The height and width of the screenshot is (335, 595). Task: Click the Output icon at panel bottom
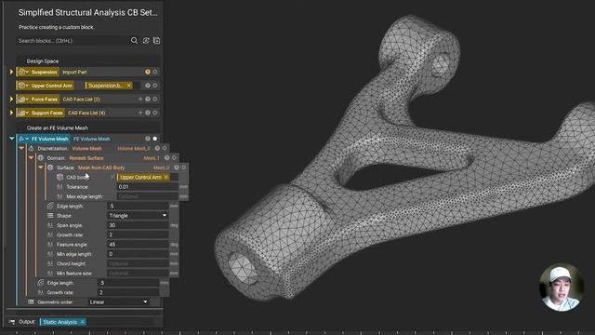(x=12, y=322)
